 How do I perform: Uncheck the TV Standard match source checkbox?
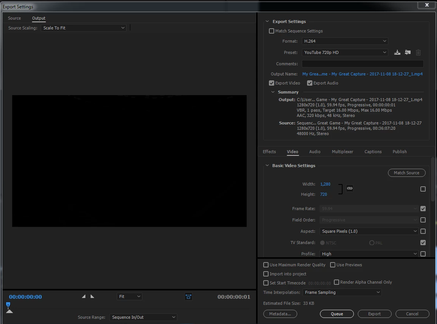coord(423,243)
